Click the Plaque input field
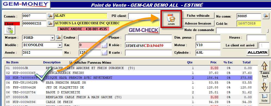The height and width of the screenshot is (106, 271). click(x=149, y=37)
